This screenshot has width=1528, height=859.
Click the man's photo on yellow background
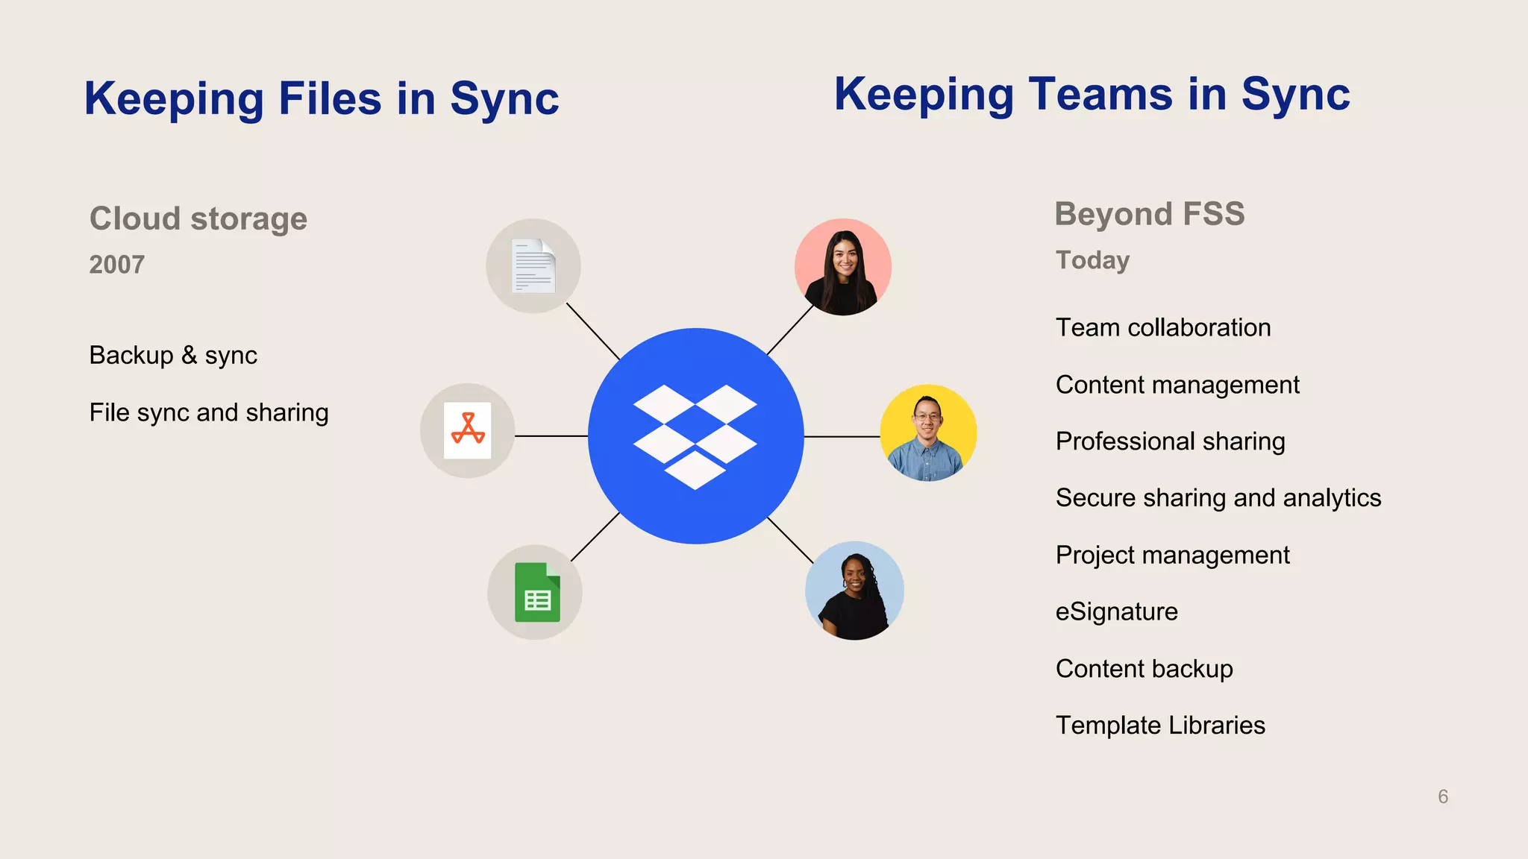pyautogui.click(x=928, y=432)
